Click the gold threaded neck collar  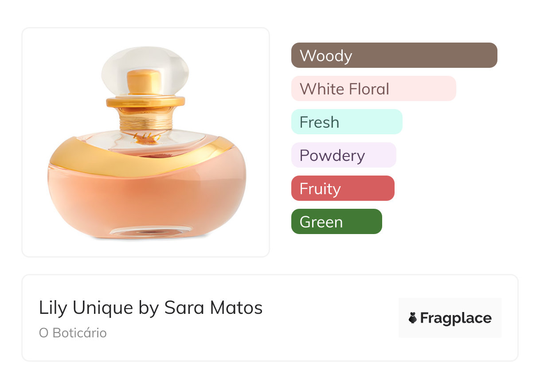pos(146,119)
